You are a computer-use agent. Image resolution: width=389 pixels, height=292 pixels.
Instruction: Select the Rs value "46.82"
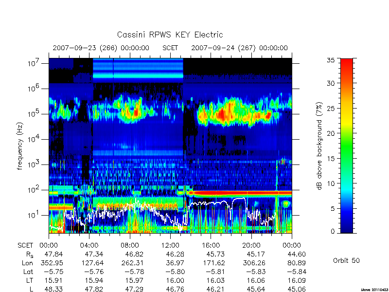click(x=134, y=254)
